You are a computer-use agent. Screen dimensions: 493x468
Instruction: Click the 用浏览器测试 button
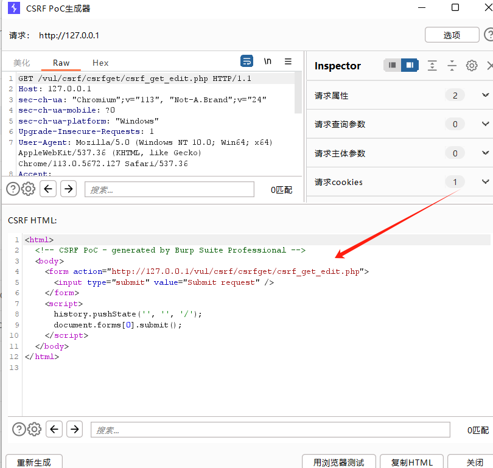click(339, 462)
